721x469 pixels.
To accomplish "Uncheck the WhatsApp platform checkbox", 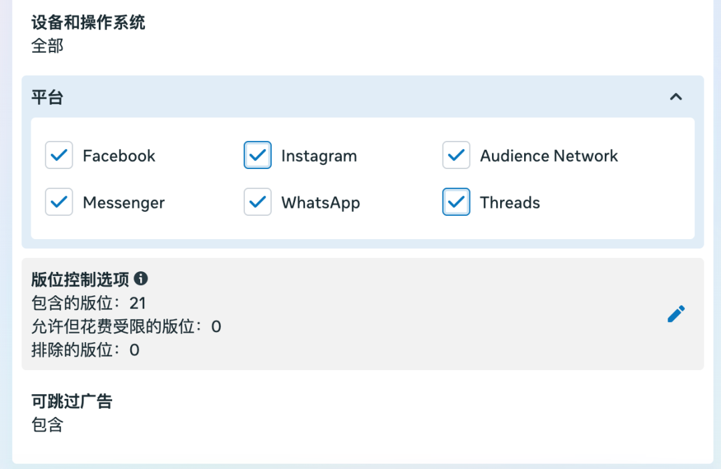I will point(258,202).
